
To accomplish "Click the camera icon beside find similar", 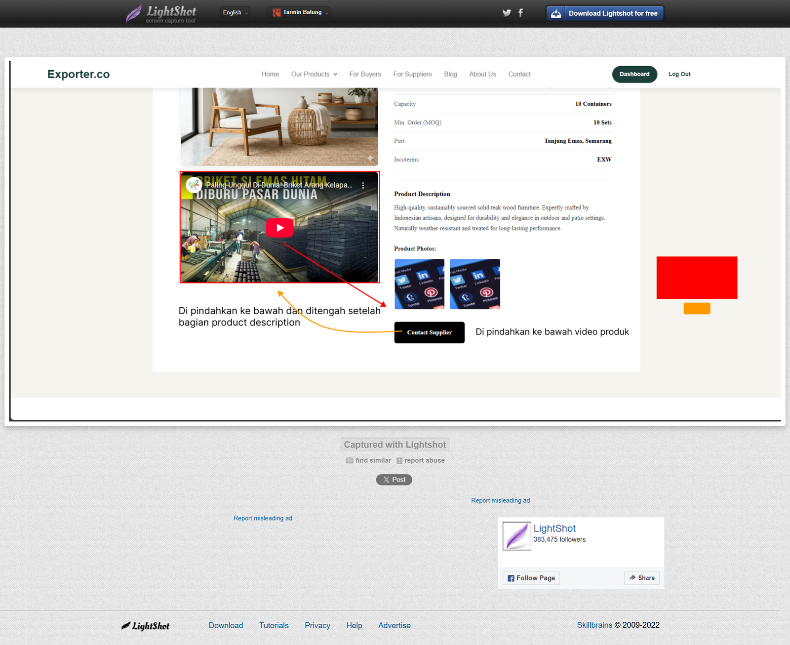I will coord(350,460).
